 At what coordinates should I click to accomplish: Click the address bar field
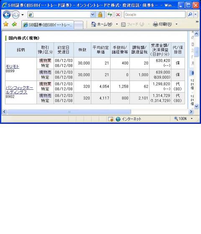point(59,15)
